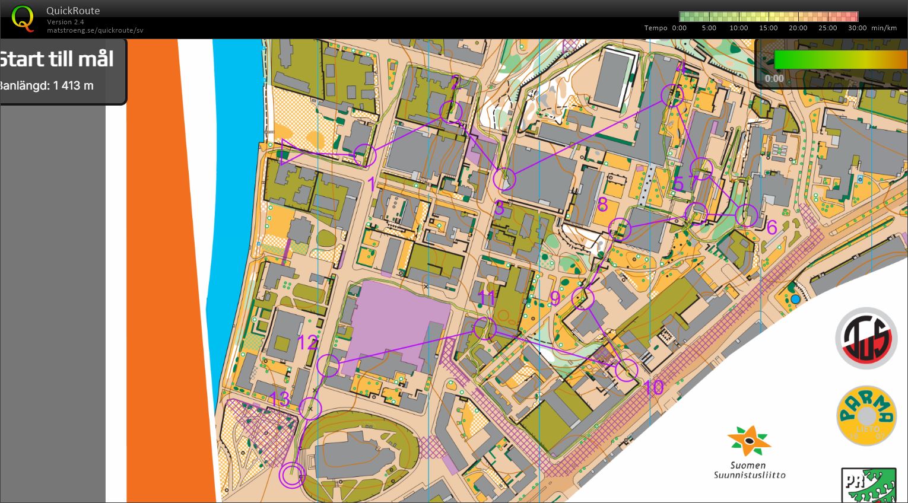Click the QuickRoute Q logo

pos(23,18)
